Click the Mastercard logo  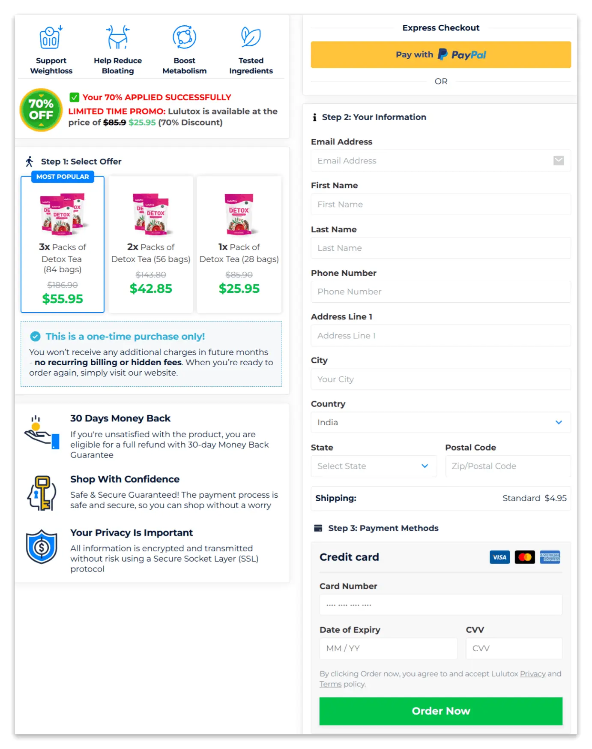pyautogui.click(x=525, y=557)
